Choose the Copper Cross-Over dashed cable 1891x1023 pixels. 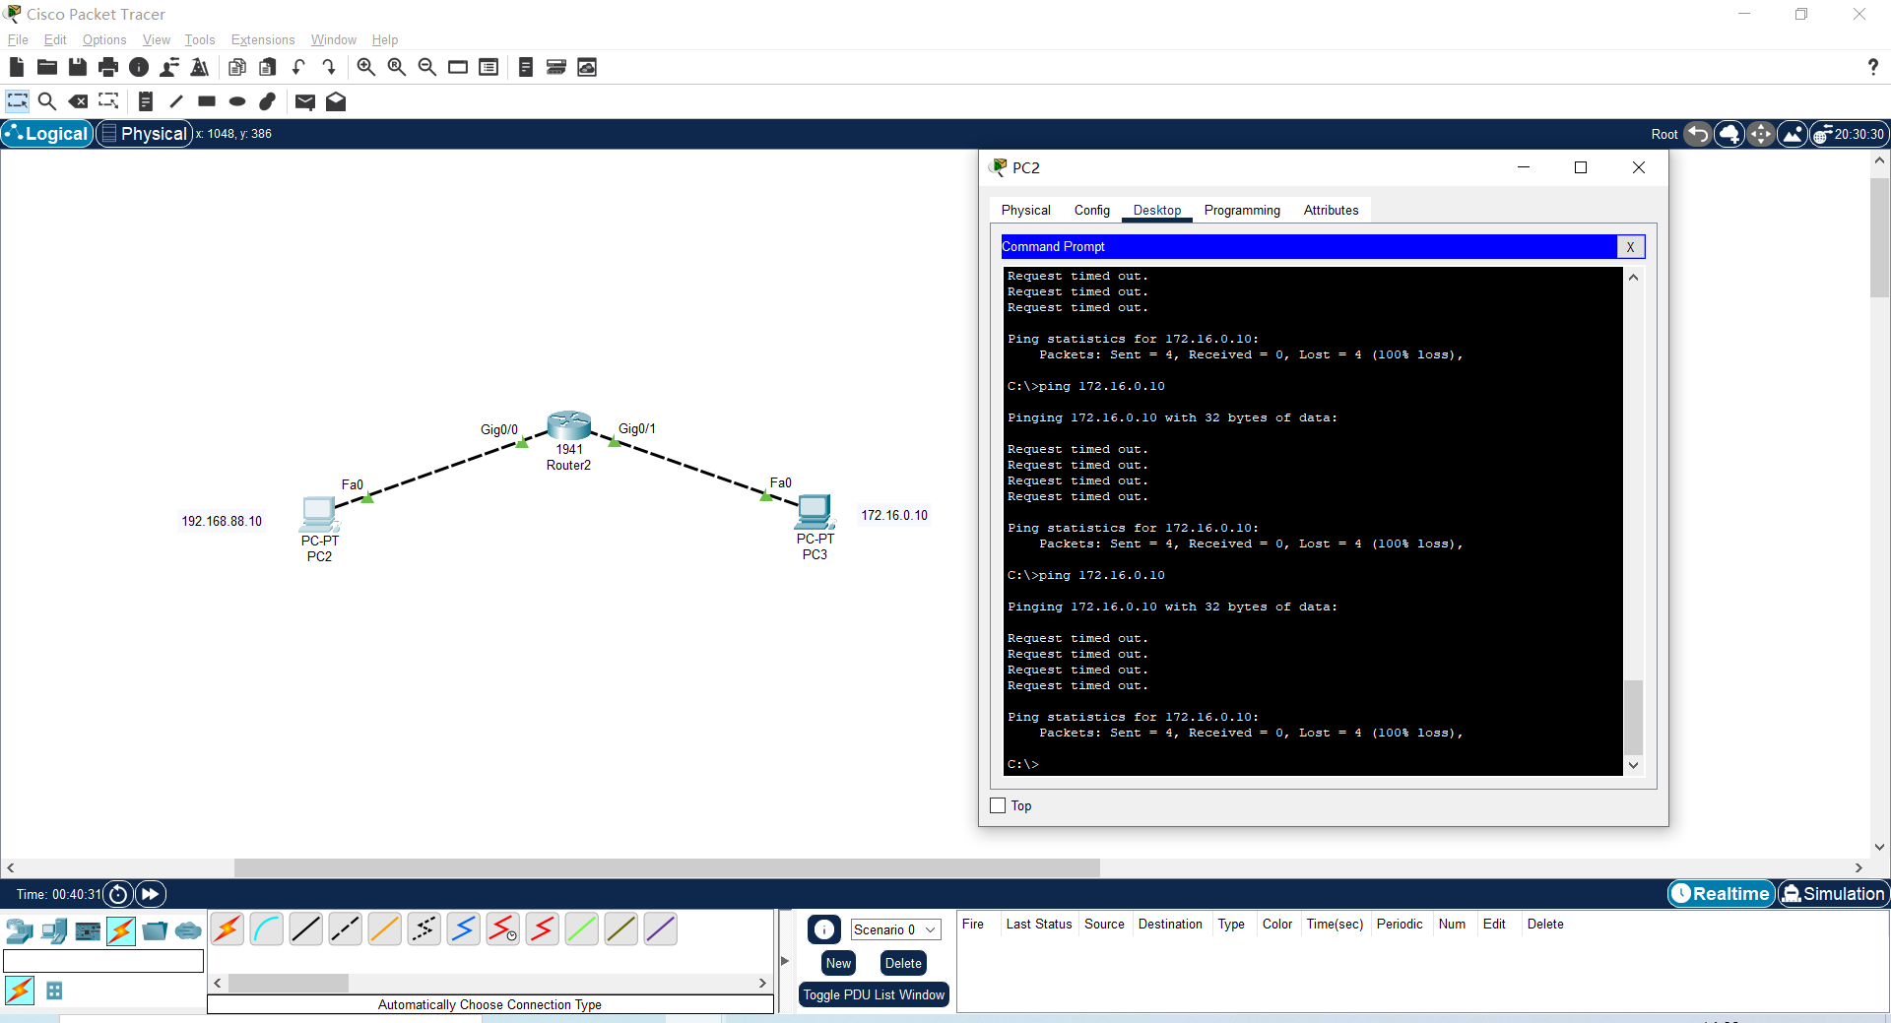[346, 928]
